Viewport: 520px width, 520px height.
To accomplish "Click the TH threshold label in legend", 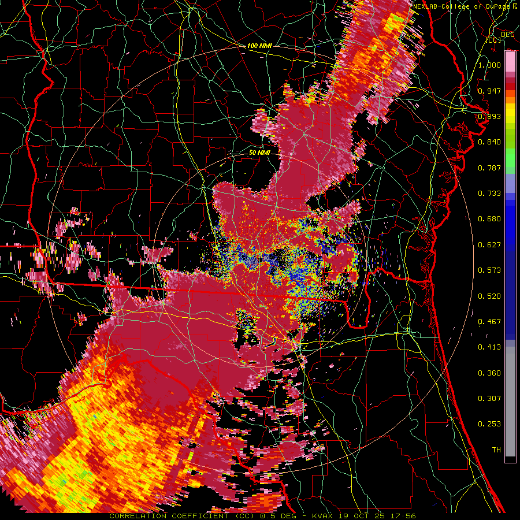I will tap(496, 450).
